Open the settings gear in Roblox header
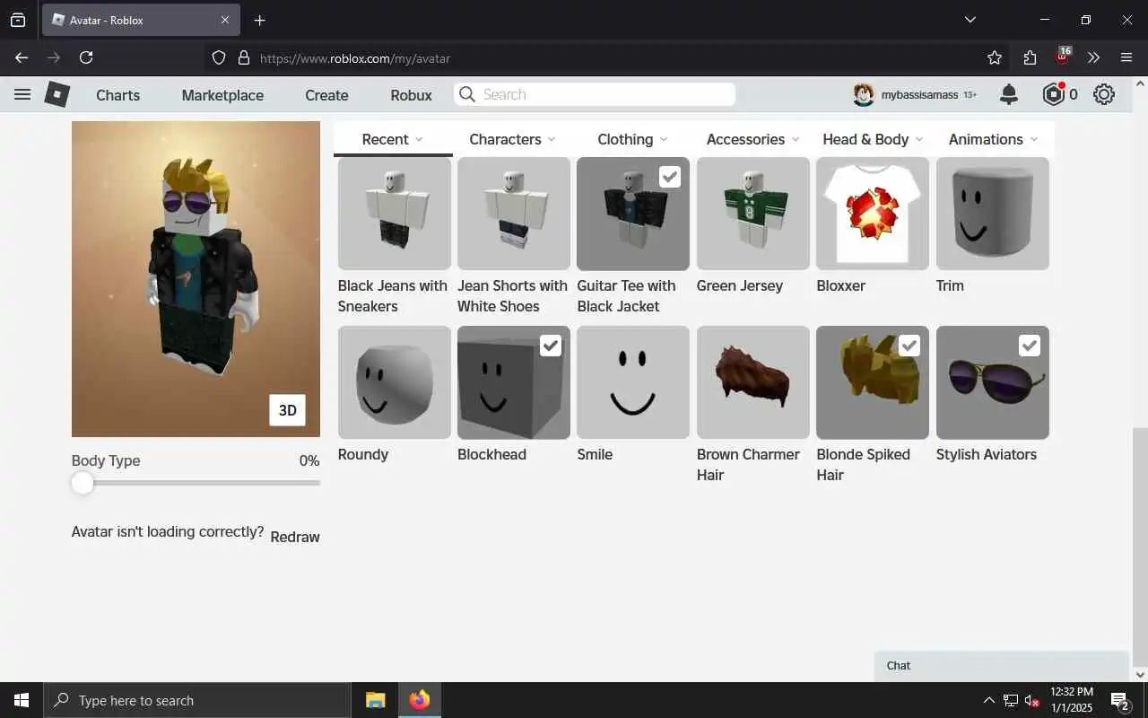1148x718 pixels. tap(1104, 94)
